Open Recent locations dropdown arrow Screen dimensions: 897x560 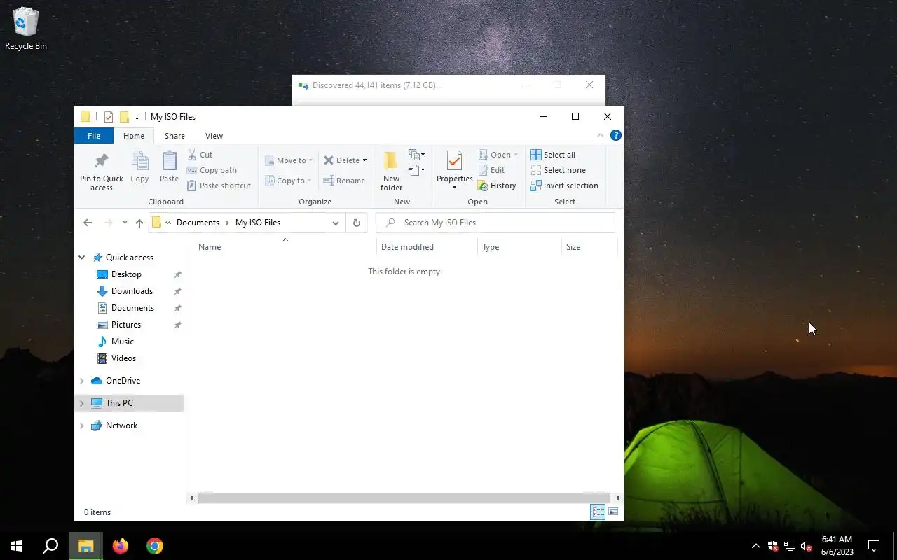click(125, 223)
